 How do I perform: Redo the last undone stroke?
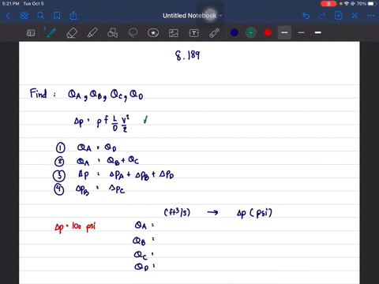322,16
